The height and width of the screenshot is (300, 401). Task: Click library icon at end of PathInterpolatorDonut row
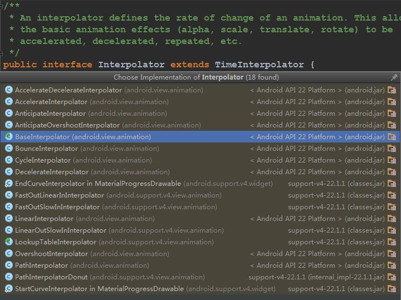click(392, 277)
